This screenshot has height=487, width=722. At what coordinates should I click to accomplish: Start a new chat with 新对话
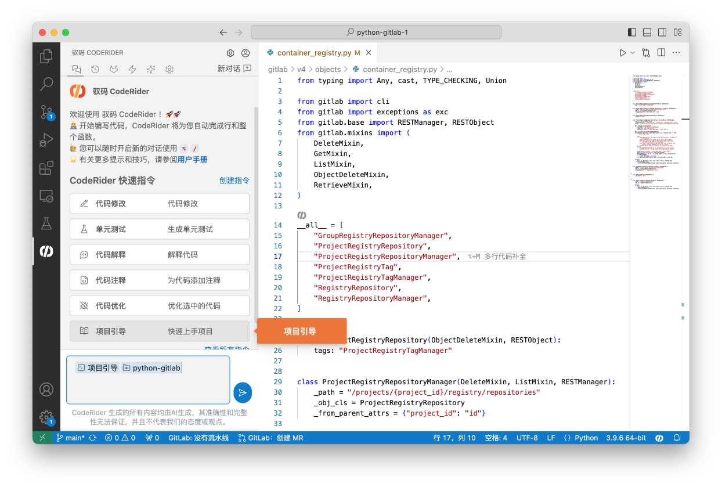(x=234, y=68)
